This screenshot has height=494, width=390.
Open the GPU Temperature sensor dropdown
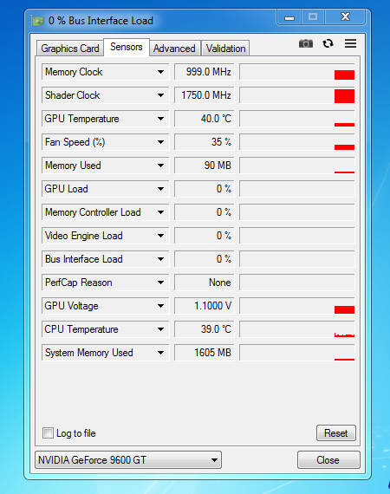160,119
